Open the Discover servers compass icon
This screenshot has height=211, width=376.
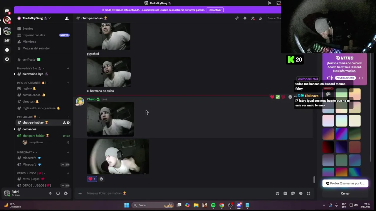pyautogui.click(x=7, y=59)
